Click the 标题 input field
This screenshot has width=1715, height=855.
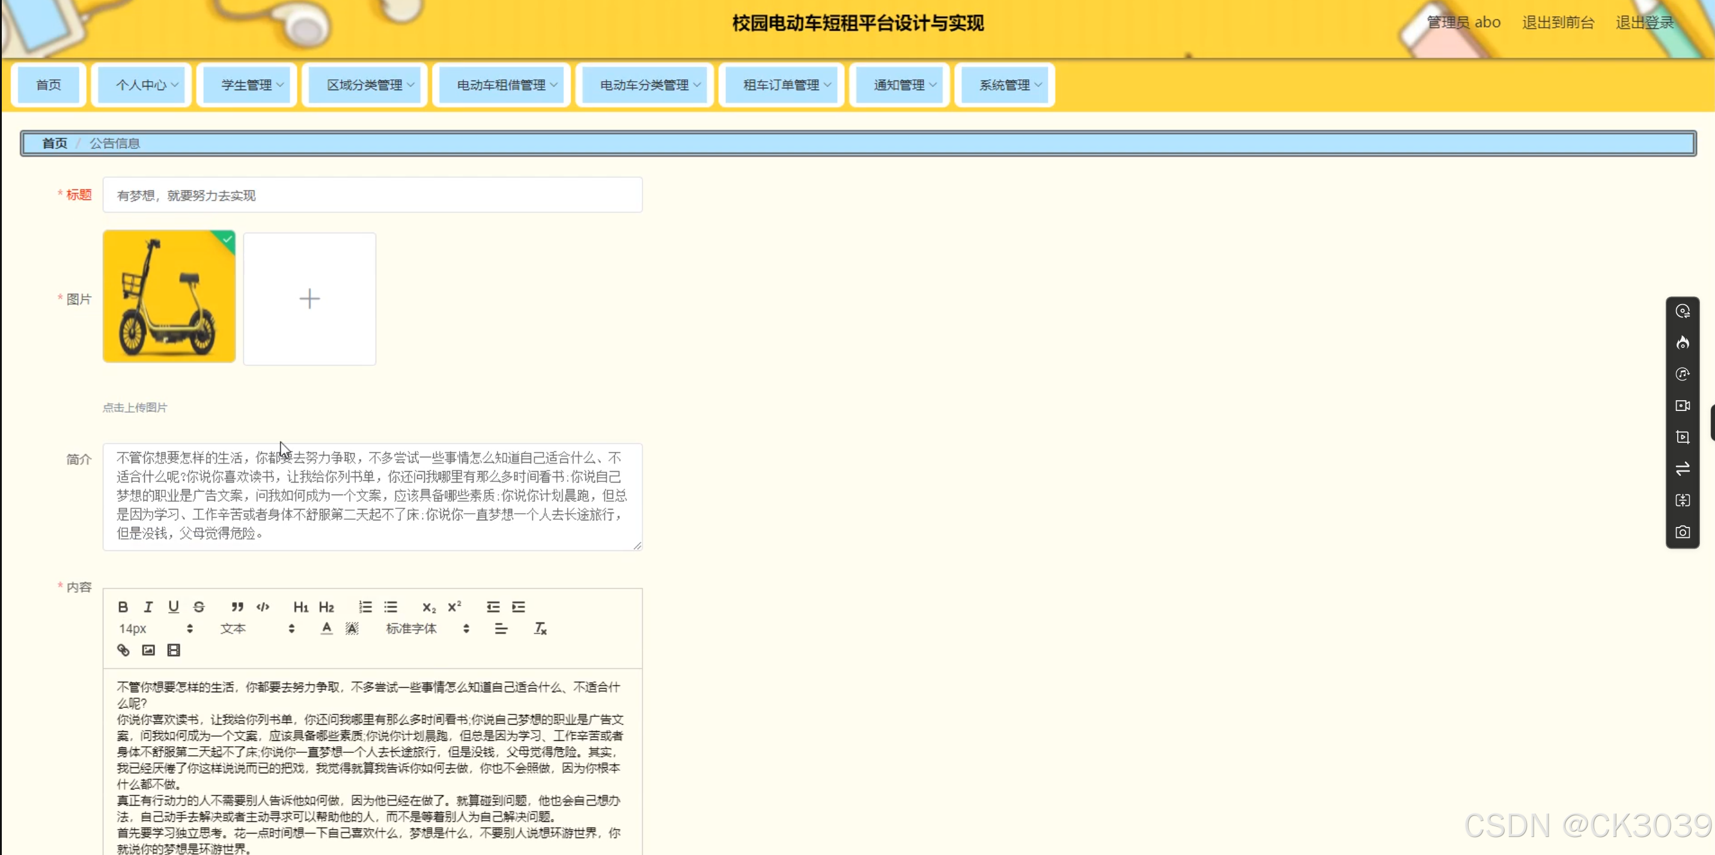(x=372, y=195)
